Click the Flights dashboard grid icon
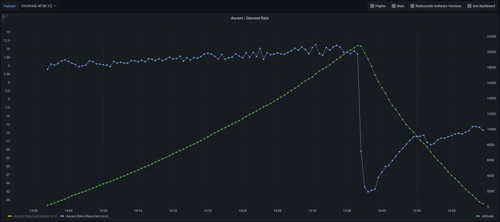This screenshot has height=222, width=500. (373, 6)
